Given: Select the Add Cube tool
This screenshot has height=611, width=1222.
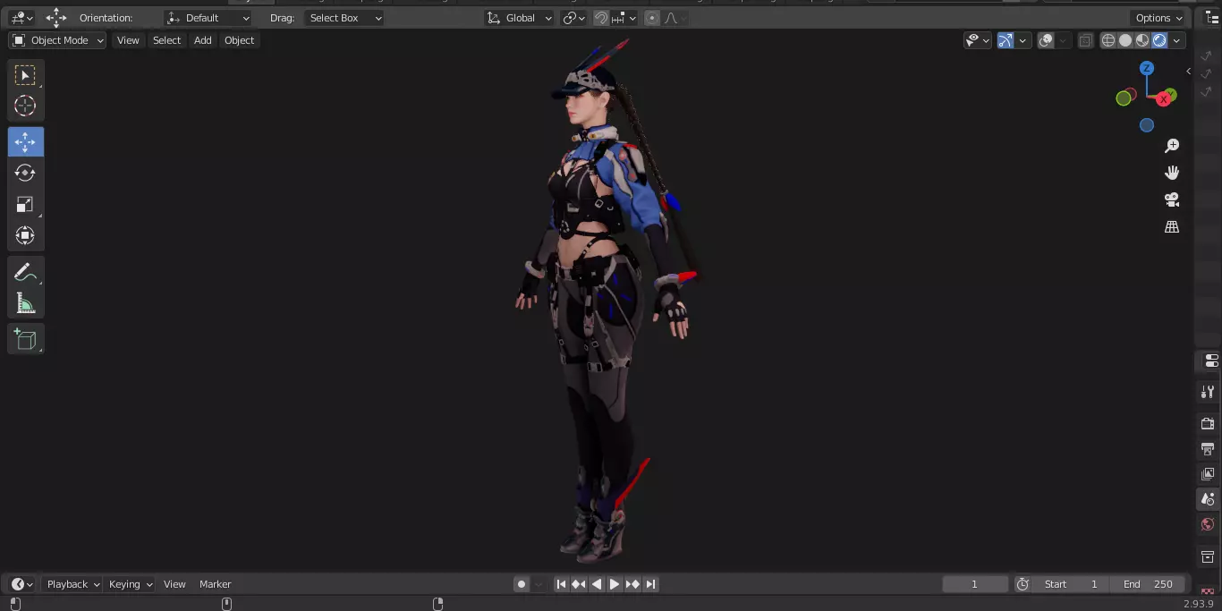Looking at the screenshot, I should click(25, 339).
